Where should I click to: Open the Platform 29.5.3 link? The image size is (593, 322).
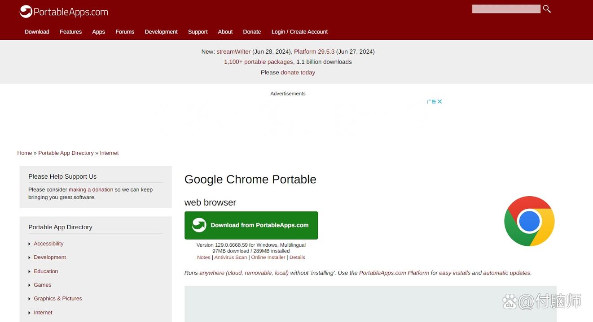point(314,52)
